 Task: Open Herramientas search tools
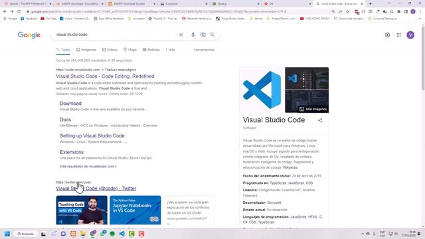point(204,50)
